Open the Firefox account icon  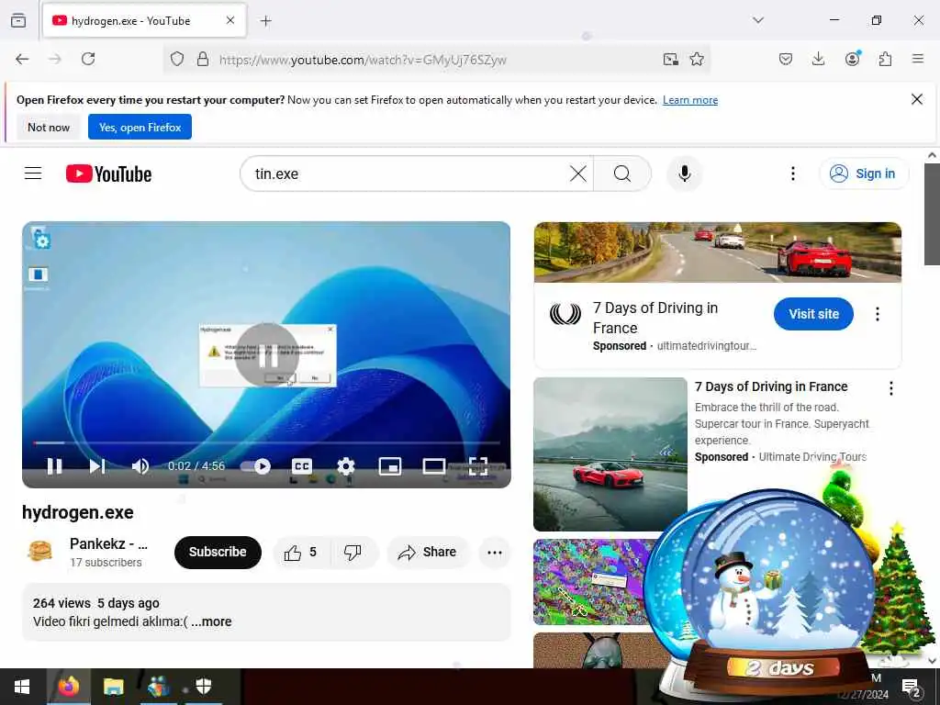coord(852,59)
